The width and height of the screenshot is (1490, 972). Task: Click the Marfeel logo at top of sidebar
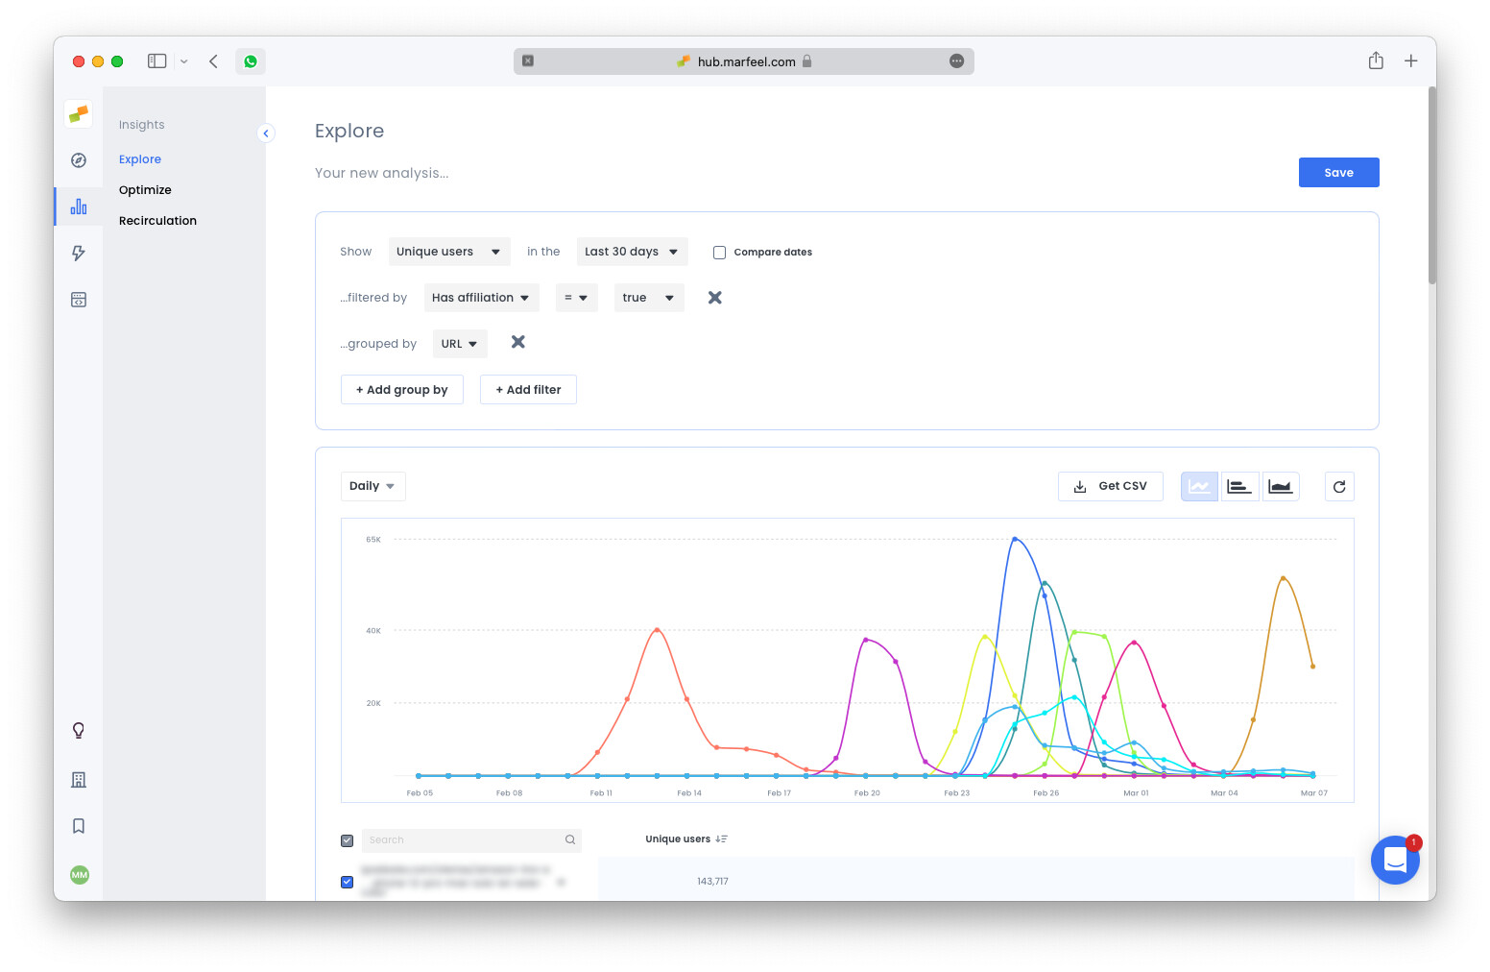click(78, 113)
